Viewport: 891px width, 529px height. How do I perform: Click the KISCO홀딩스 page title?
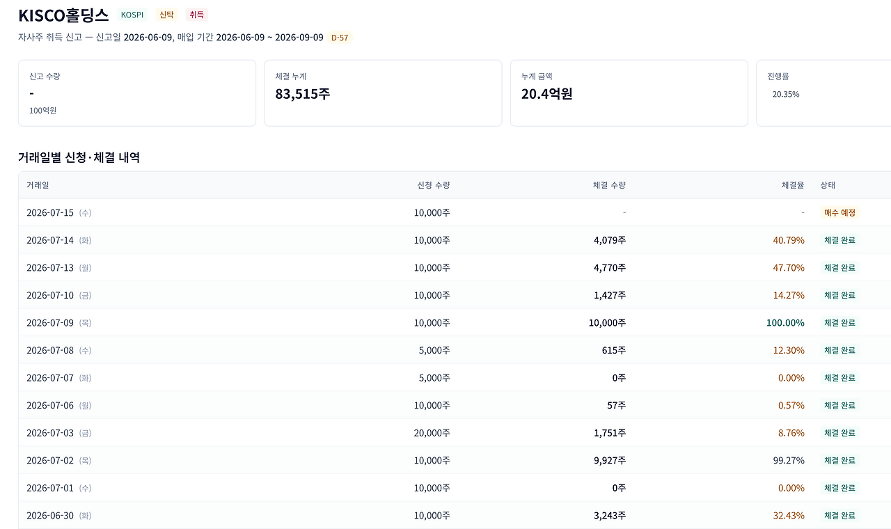point(63,15)
